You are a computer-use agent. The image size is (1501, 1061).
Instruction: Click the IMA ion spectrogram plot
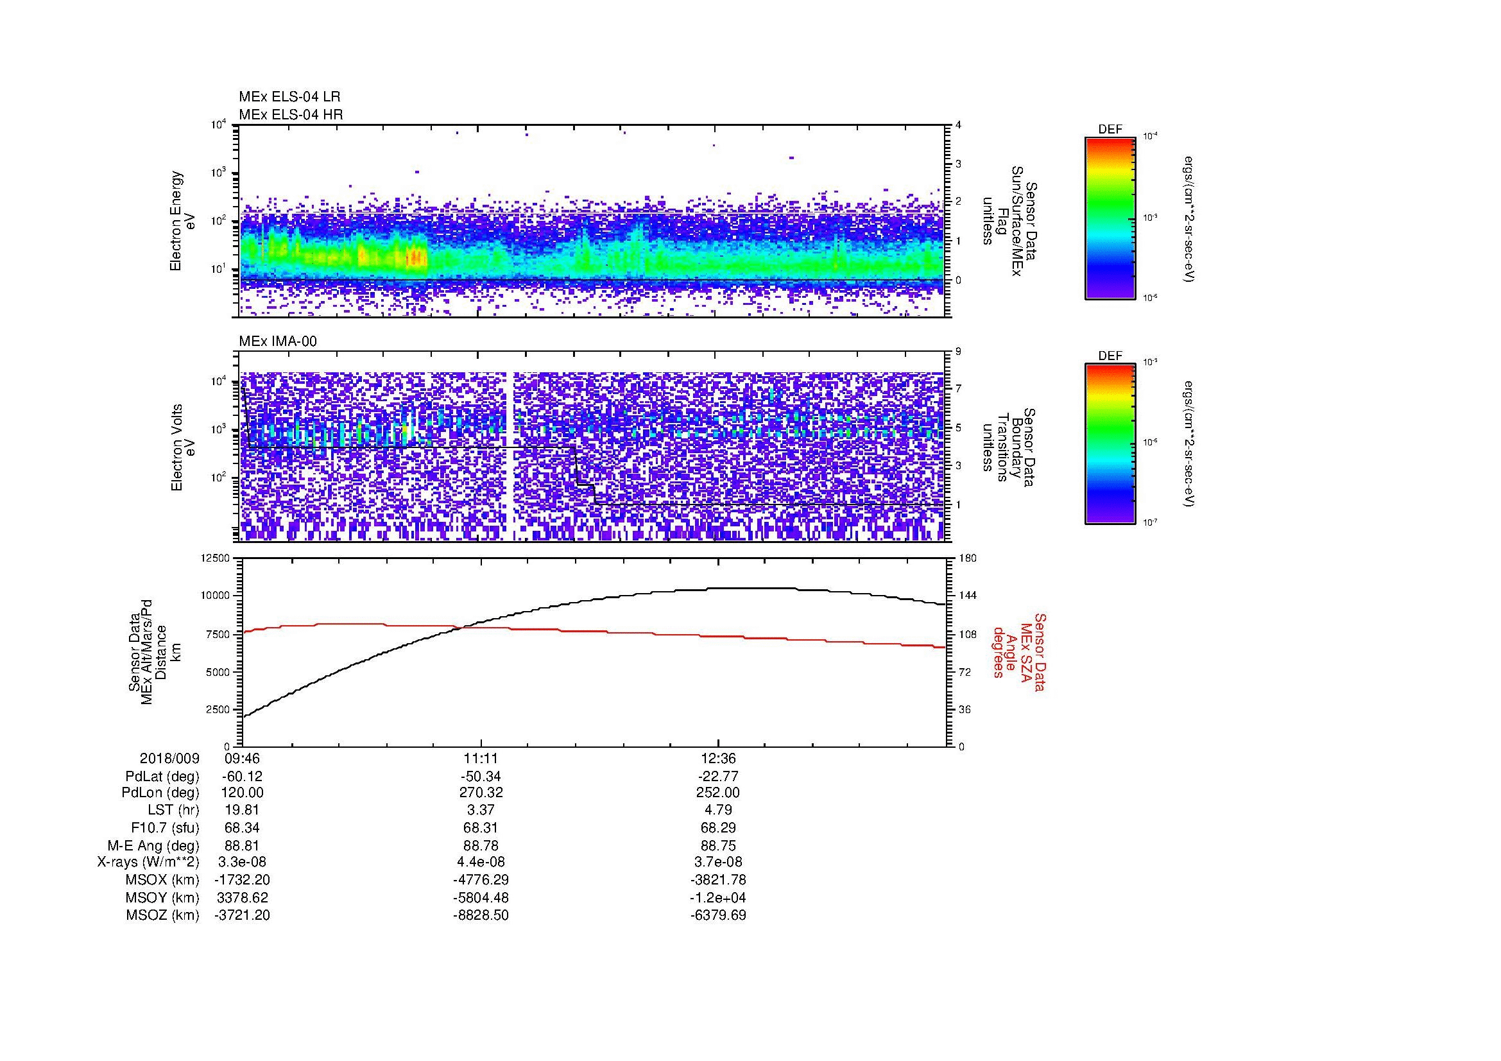593,447
